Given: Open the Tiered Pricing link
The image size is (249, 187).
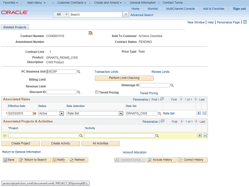Looking at the screenshot, I should (149, 93).
